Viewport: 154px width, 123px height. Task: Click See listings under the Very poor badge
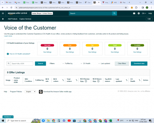(47, 52)
